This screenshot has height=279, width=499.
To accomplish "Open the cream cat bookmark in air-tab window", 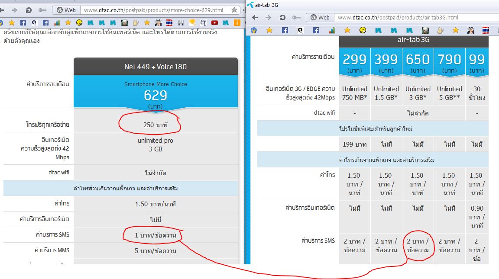I will (x=441, y=30).
